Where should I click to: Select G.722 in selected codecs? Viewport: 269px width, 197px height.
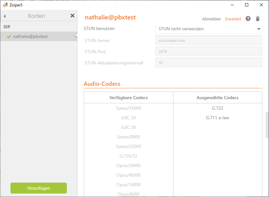(217, 108)
